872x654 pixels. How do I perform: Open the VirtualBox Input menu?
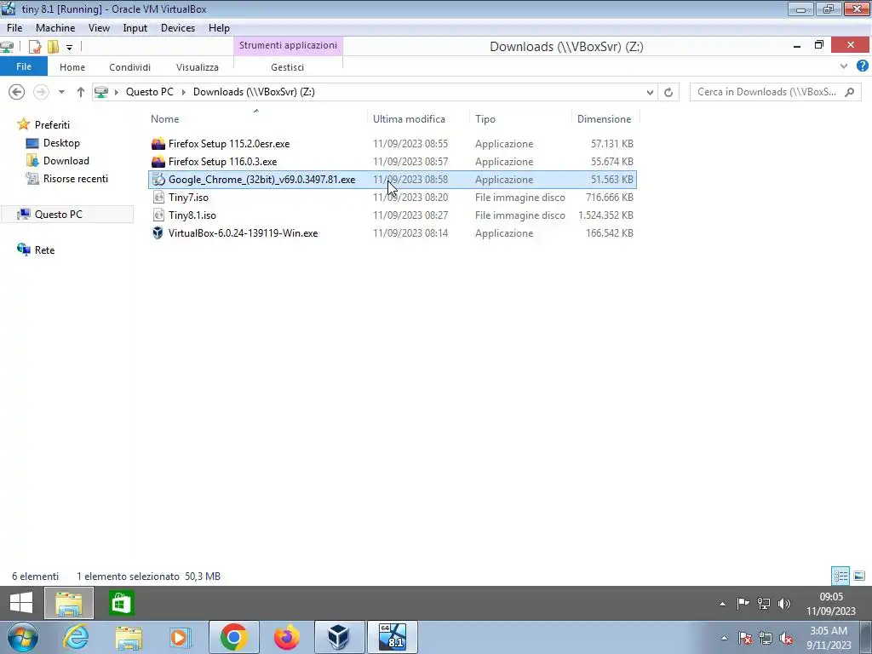point(135,28)
